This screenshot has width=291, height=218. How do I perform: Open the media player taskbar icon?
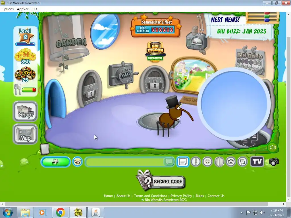tap(42, 212)
